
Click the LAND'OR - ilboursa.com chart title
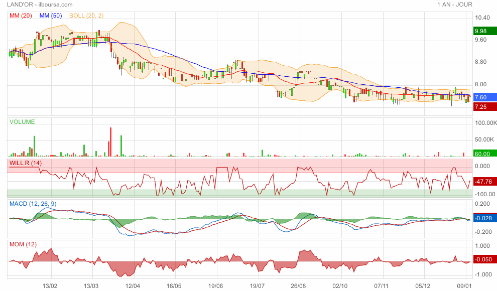pos(40,5)
